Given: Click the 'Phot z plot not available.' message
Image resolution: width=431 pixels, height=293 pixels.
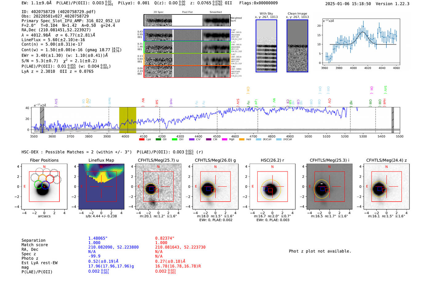Looking at the screenshot, I should tap(320, 251).
